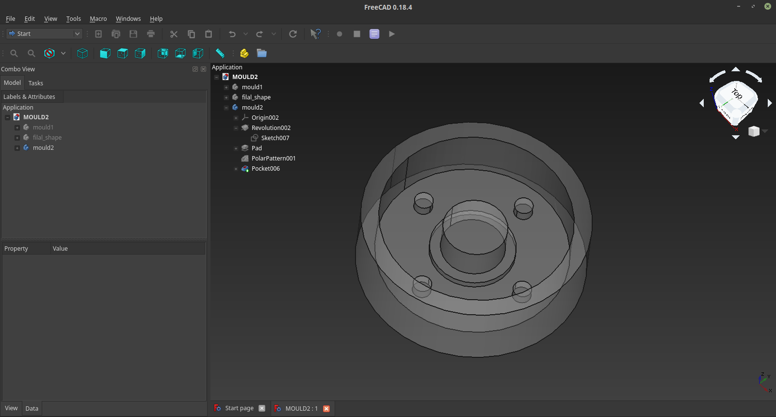This screenshot has width=776, height=417.
Task: Set right view cube
Action: (140, 53)
